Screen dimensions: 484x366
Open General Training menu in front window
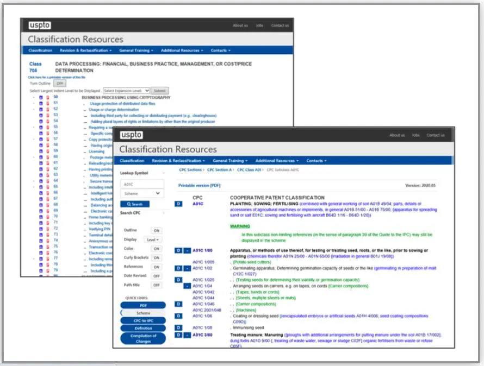[x=230, y=161]
